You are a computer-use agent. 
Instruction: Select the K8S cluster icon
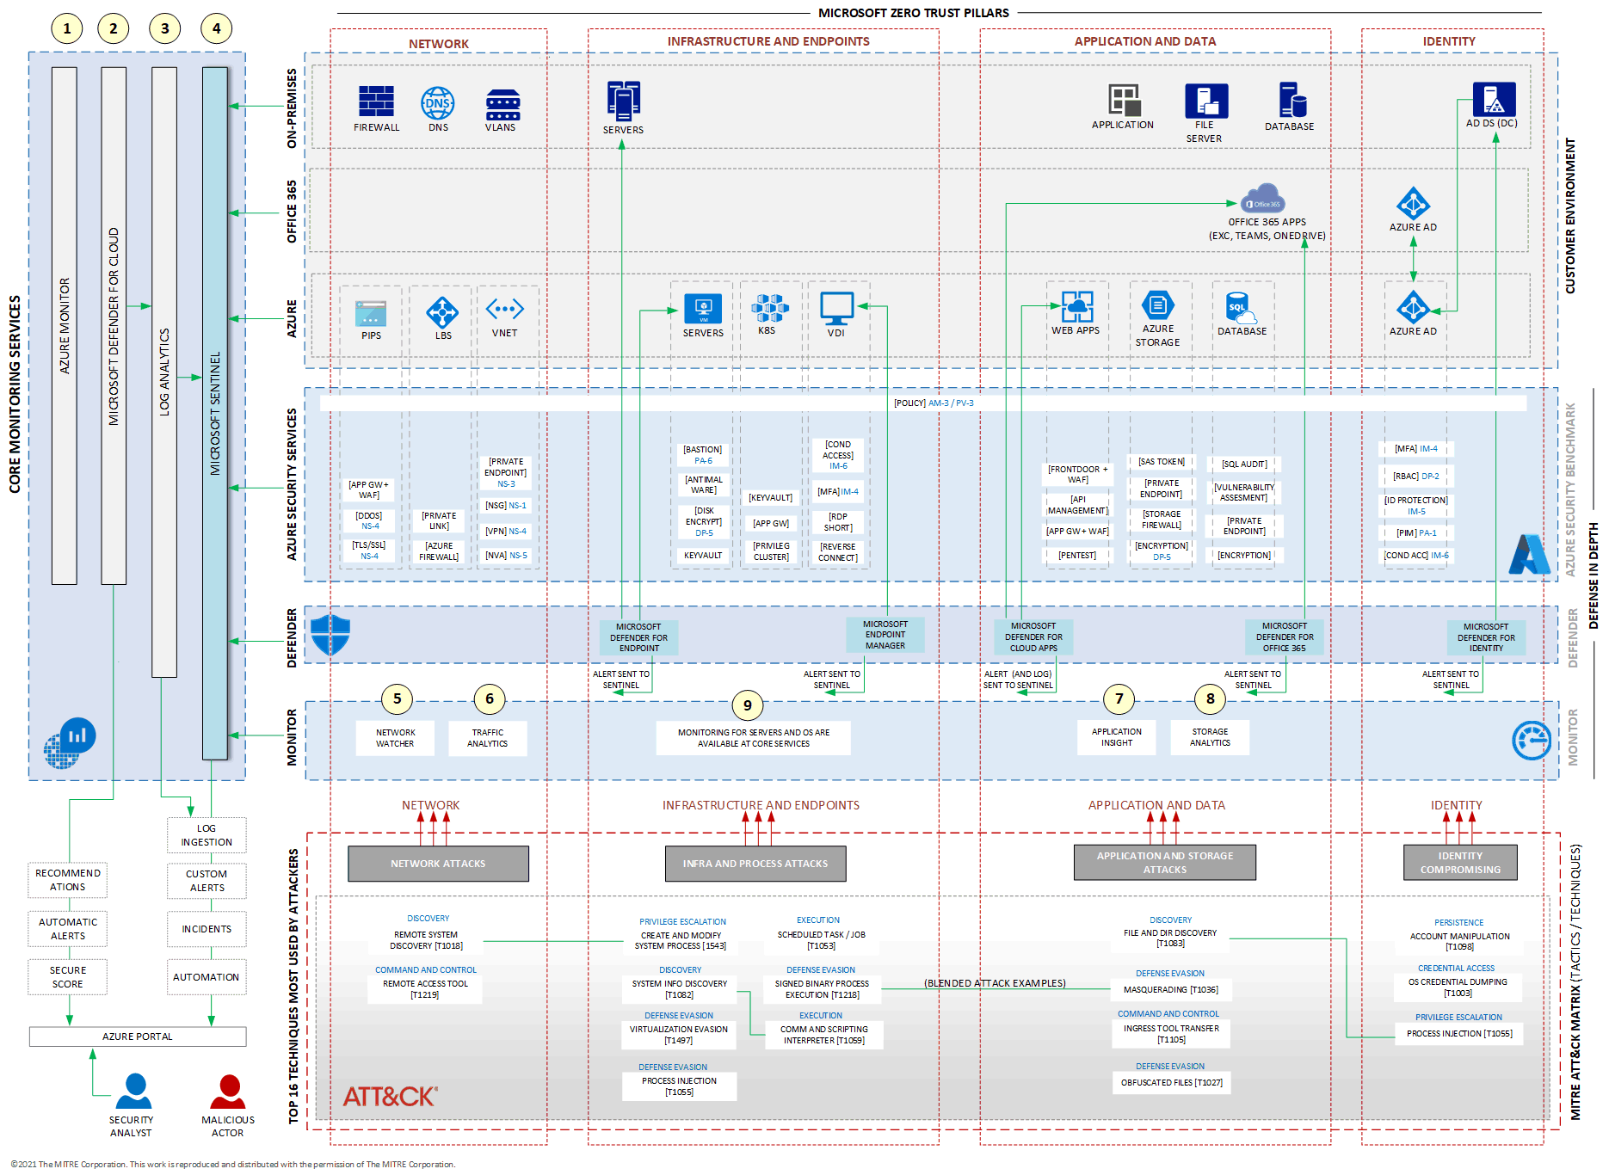(769, 308)
